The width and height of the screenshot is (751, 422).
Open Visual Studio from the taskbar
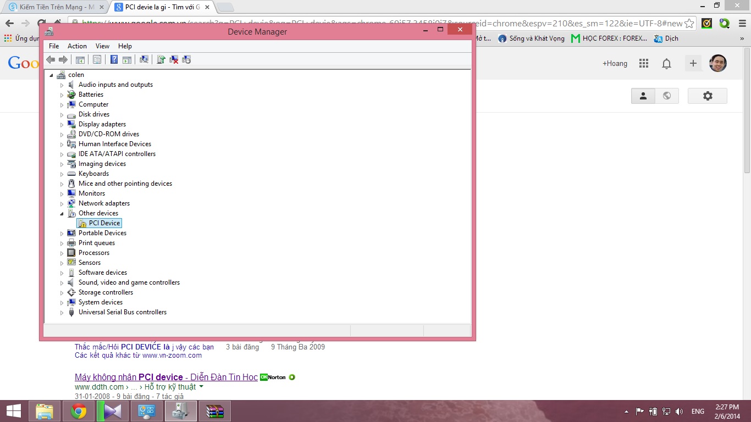(x=113, y=411)
